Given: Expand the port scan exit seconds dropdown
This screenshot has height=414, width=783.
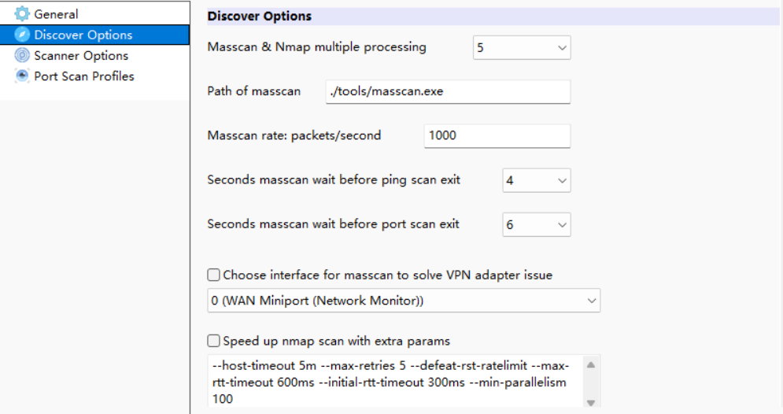Looking at the screenshot, I should click(537, 225).
